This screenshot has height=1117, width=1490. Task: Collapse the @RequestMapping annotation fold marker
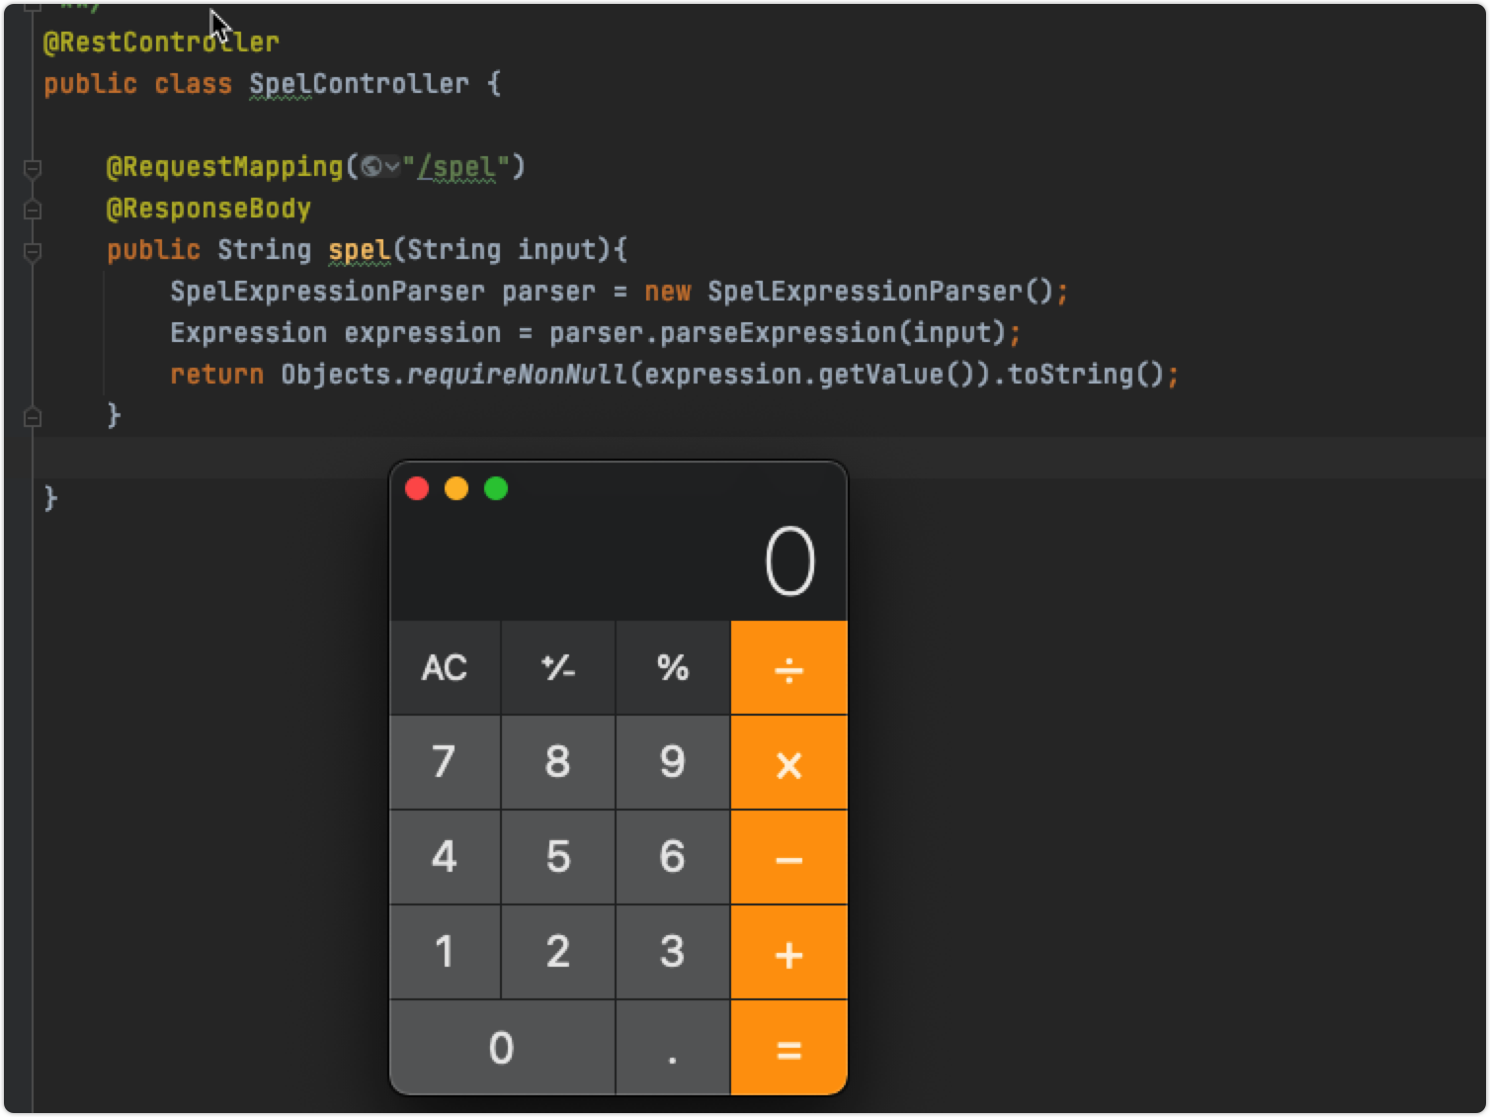[32, 168]
